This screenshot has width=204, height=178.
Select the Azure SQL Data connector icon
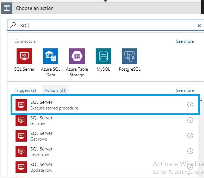point(50,56)
